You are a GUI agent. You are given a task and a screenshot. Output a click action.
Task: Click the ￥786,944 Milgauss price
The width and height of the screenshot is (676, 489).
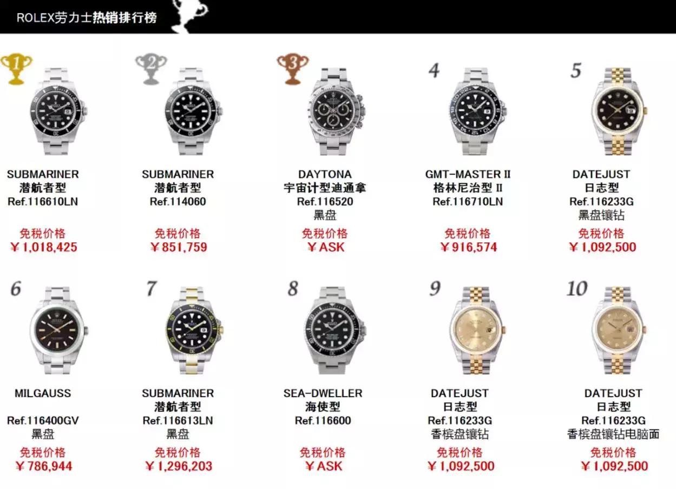click(43, 466)
